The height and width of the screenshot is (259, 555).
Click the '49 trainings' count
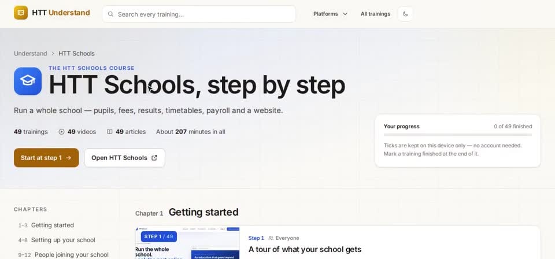coord(31,132)
